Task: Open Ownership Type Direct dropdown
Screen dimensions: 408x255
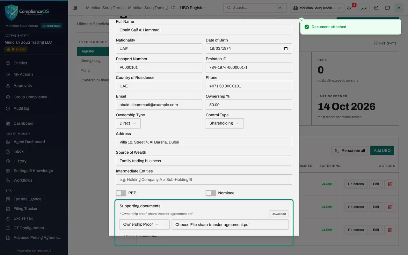Action: click(128, 123)
